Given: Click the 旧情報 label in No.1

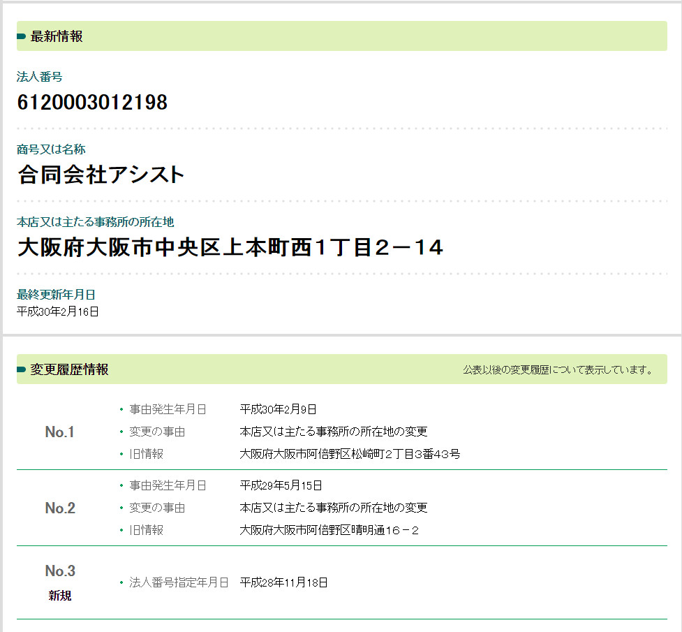Looking at the screenshot, I should tap(146, 455).
